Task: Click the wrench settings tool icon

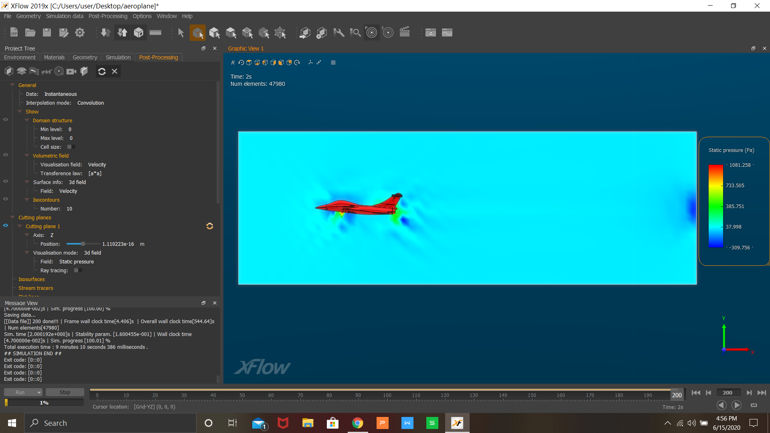Action: click(x=339, y=32)
